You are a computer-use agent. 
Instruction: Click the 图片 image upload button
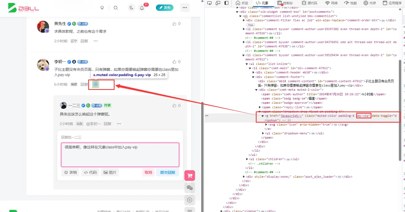pos(110,172)
